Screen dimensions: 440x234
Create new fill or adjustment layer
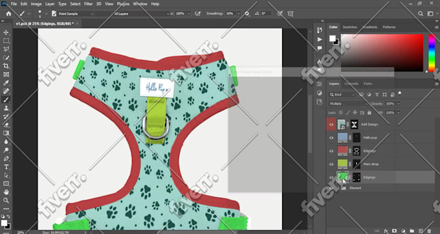pos(403,231)
